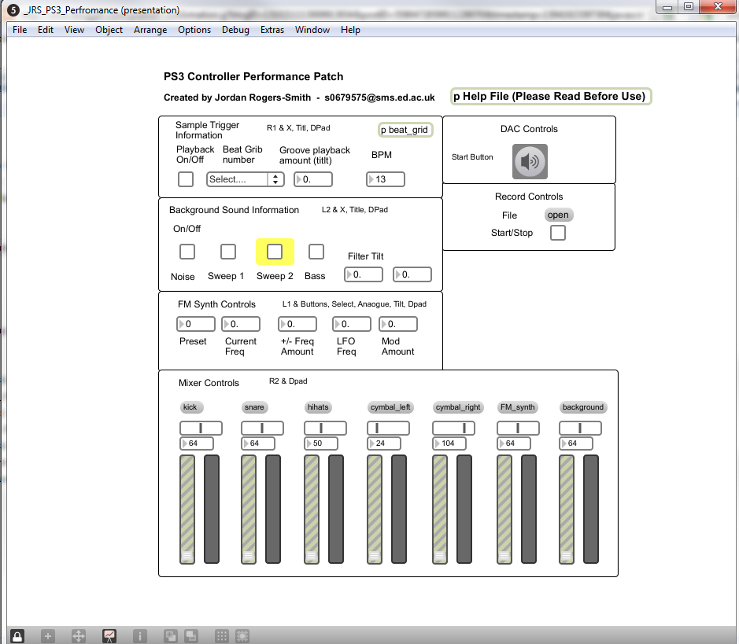The image size is (739, 644).
Task: Click the FM_synth channel label
Action: 518,407
